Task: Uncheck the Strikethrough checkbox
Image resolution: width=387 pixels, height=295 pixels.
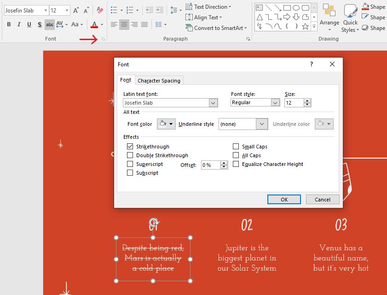Action: click(130, 147)
